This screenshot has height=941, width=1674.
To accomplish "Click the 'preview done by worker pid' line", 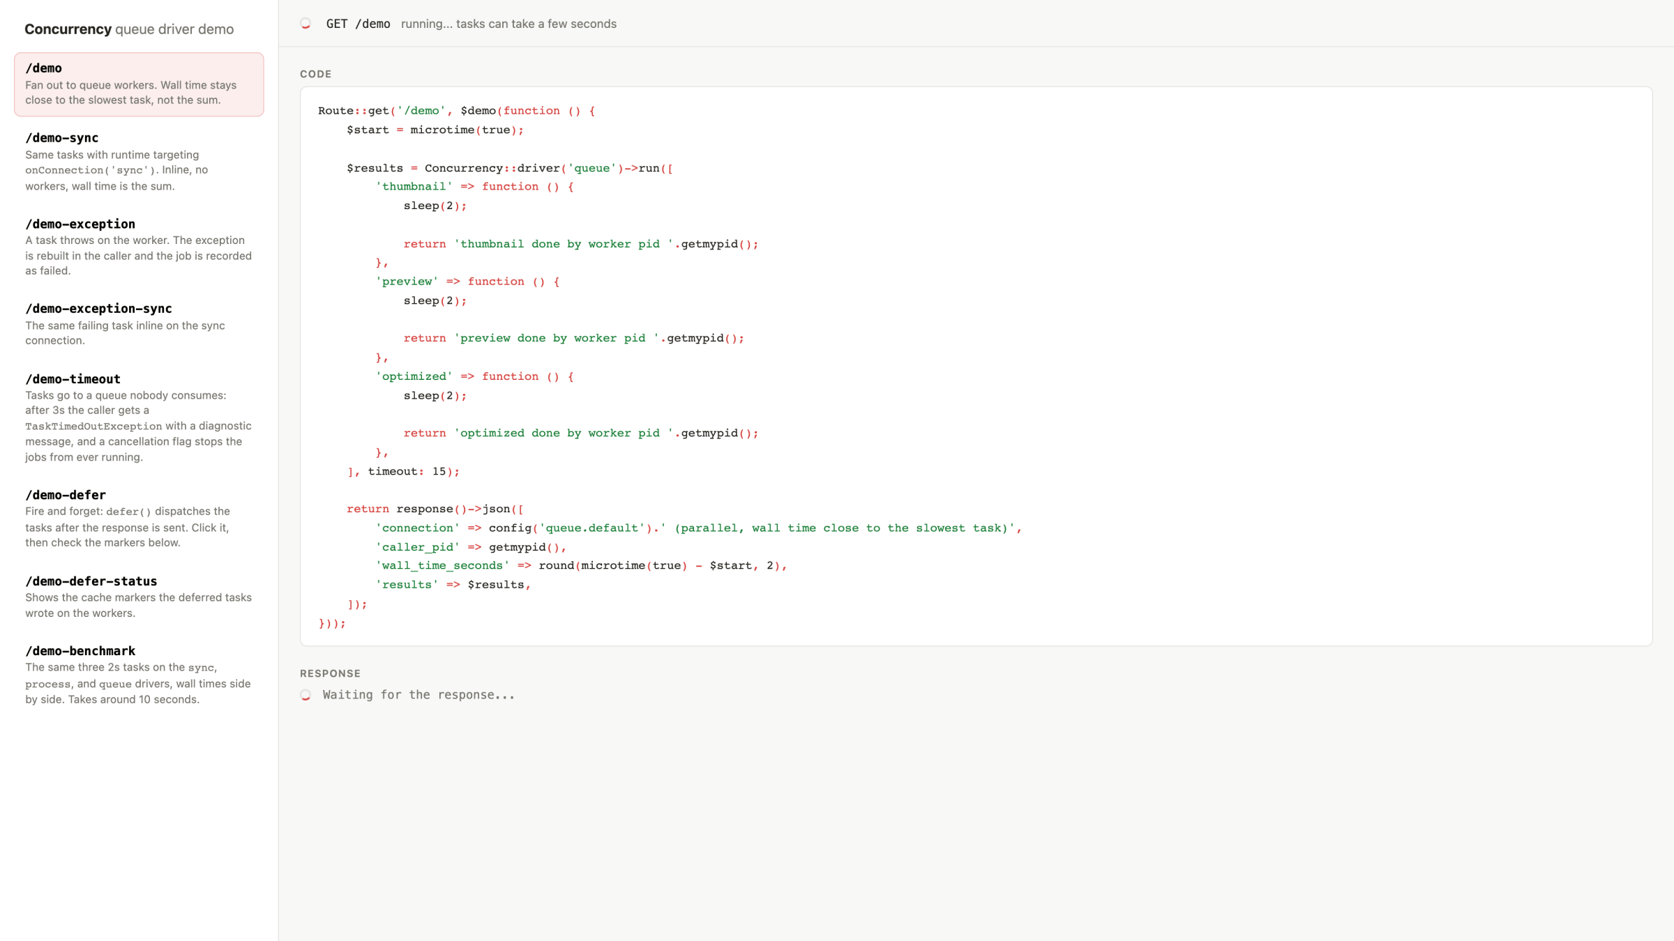I will (574, 338).
